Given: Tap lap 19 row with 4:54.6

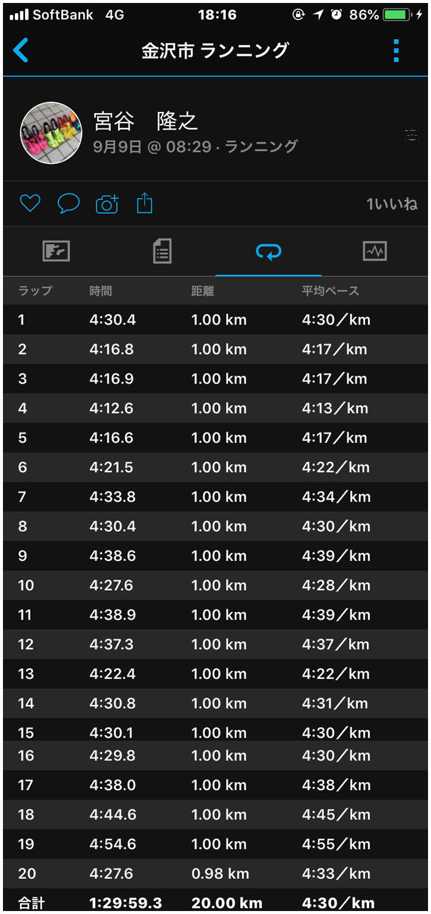Looking at the screenshot, I should tap(215, 844).
